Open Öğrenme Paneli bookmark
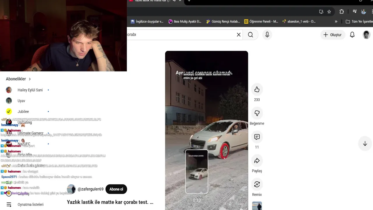 point(261,22)
